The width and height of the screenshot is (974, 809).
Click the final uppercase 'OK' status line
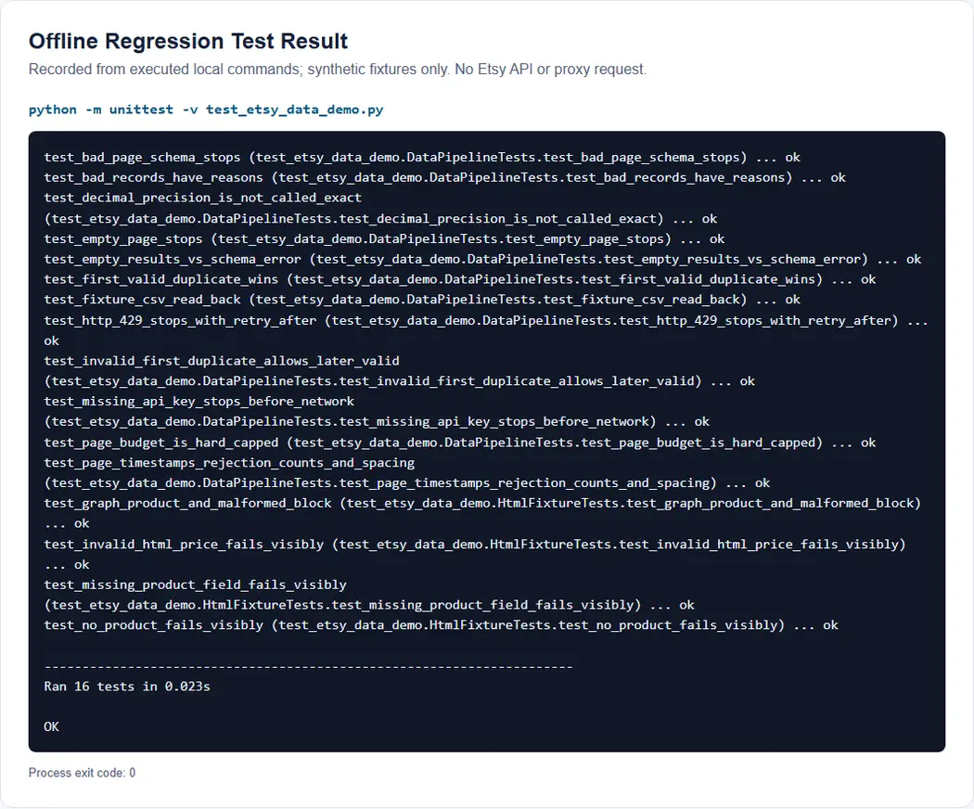click(52, 727)
